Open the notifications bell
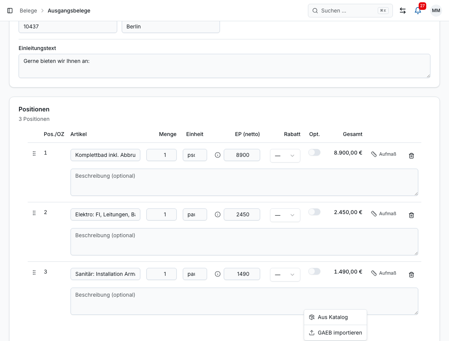The width and height of the screenshot is (449, 341). [418, 11]
